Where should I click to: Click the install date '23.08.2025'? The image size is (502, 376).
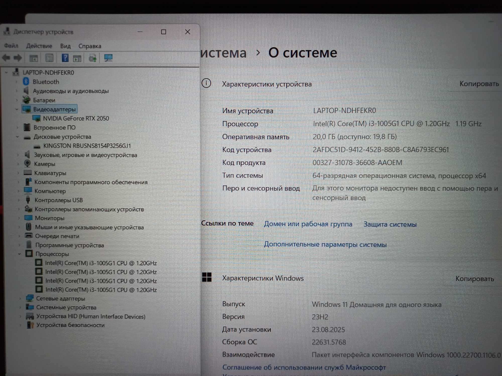tap(328, 329)
